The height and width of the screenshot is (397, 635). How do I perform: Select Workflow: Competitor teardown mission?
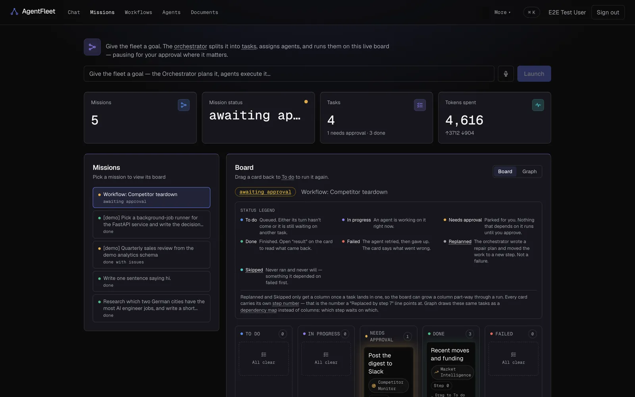[152, 197]
